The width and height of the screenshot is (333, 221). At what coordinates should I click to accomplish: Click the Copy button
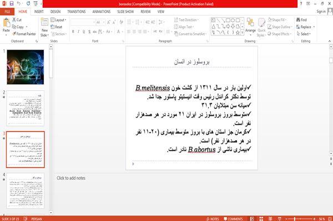click(18, 27)
